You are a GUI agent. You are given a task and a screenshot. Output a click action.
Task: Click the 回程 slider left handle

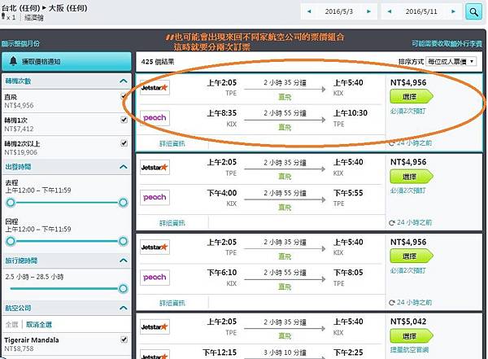(x=11, y=241)
